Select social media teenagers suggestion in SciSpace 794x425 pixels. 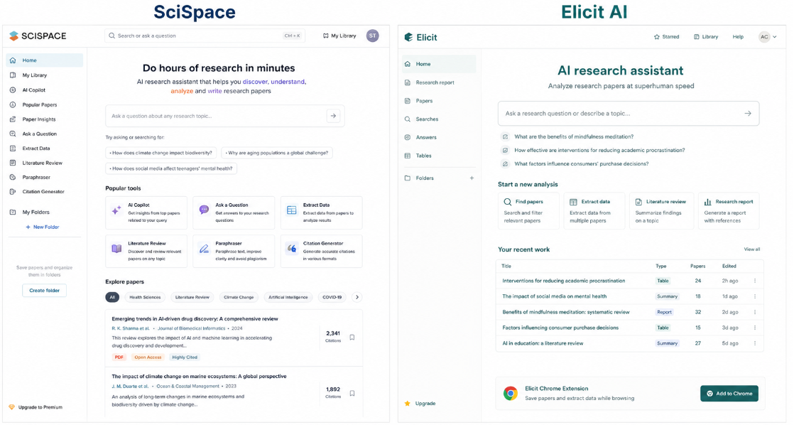pos(171,168)
